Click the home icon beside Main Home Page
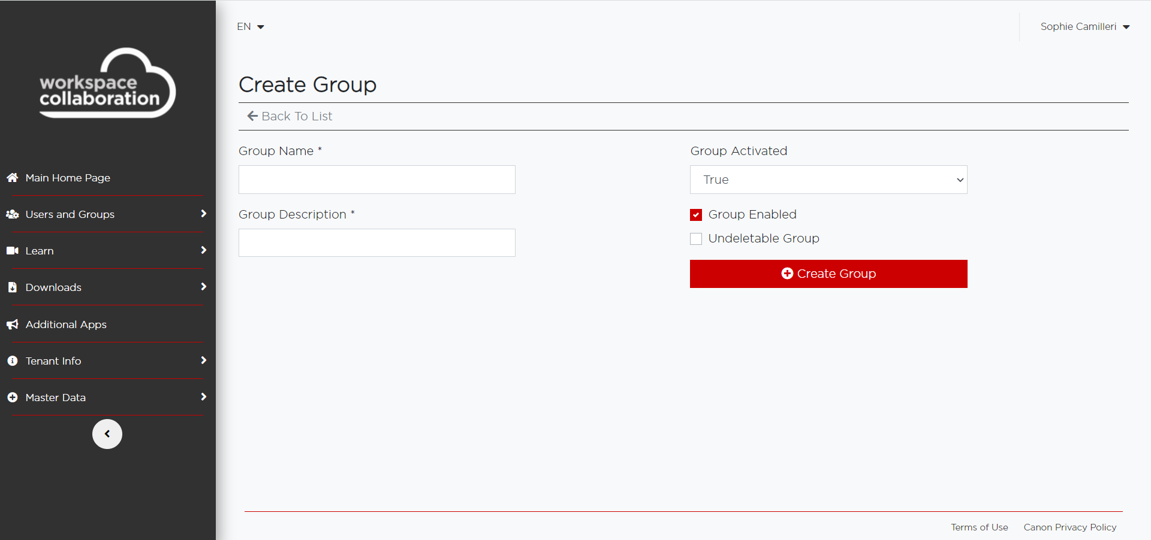This screenshot has width=1151, height=540. [12, 178]
